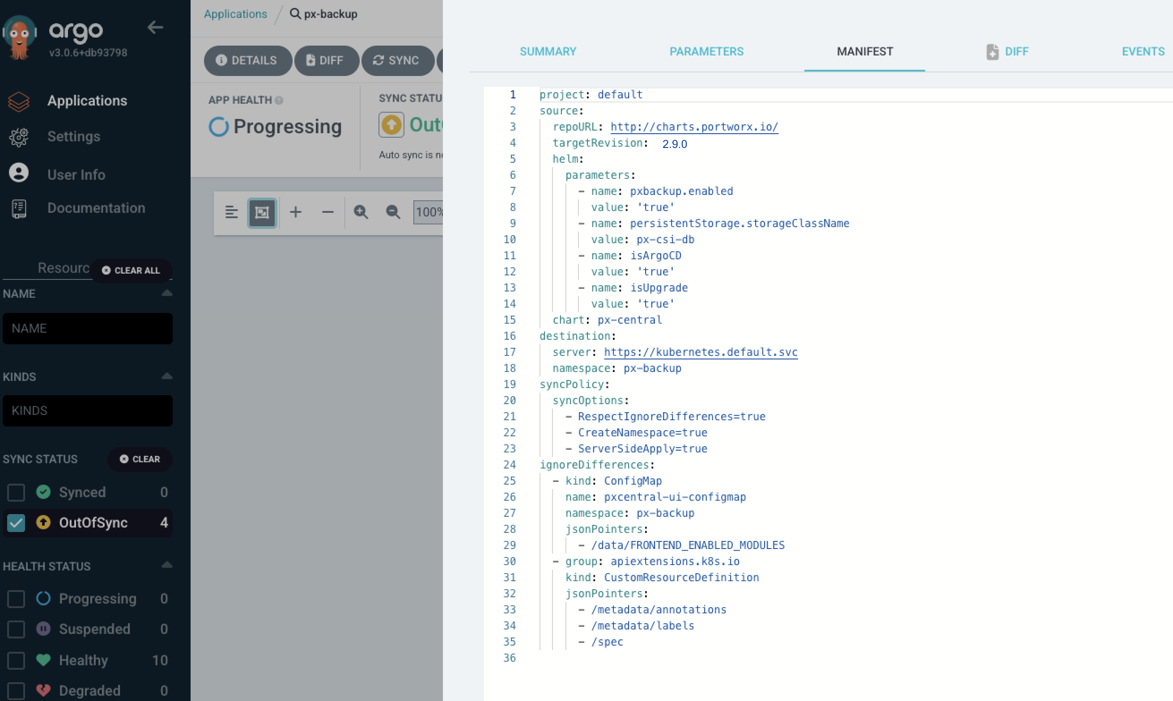Switch to the EVENTS tab
This screenshot has height=701, width=1173.
(1143, 51)
